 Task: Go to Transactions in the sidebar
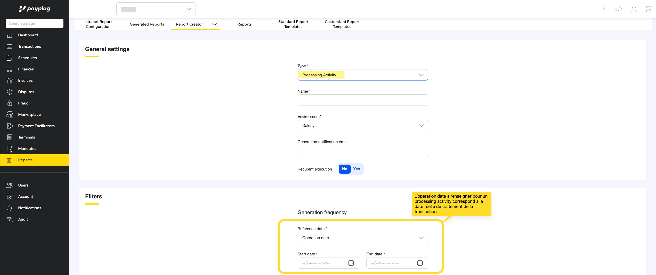(x=29, y=46)
